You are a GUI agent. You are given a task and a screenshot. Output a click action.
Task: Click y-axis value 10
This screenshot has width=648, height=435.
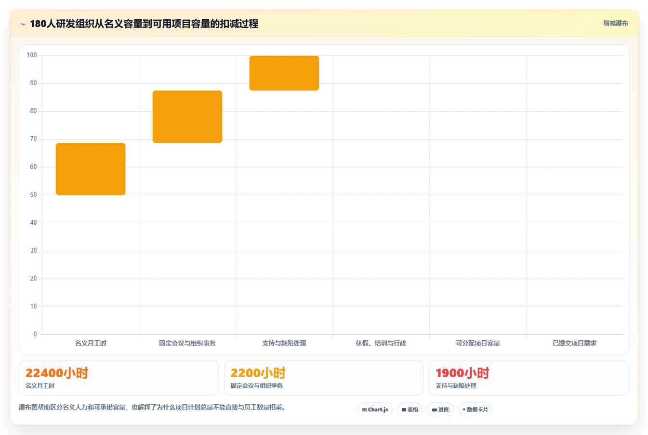click(x=33, y=307)
